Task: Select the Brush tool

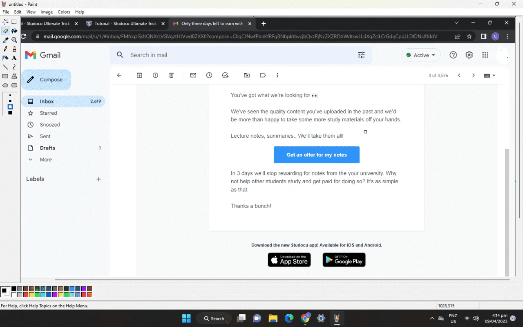Action: coord(14,49)
